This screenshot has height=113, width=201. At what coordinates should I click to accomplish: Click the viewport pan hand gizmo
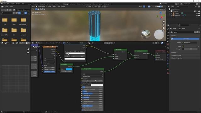point(164,25)
